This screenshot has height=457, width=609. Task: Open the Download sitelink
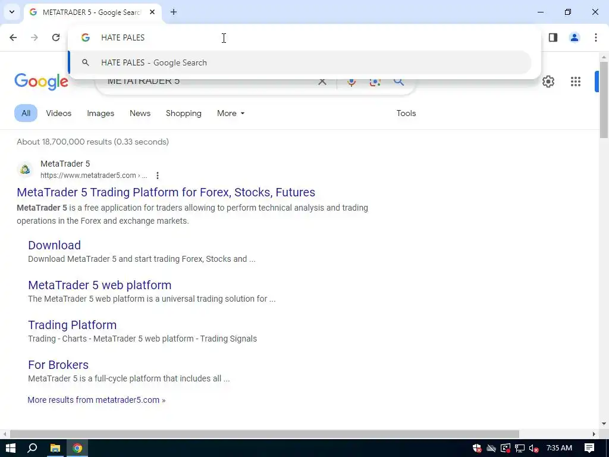tap(54, 245)
